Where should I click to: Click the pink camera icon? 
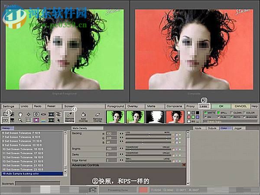point(36,120)
